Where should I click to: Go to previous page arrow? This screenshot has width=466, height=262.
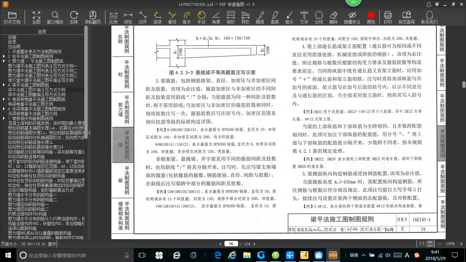[x=221, y=244]
